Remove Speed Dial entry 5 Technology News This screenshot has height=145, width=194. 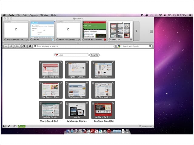87,83
